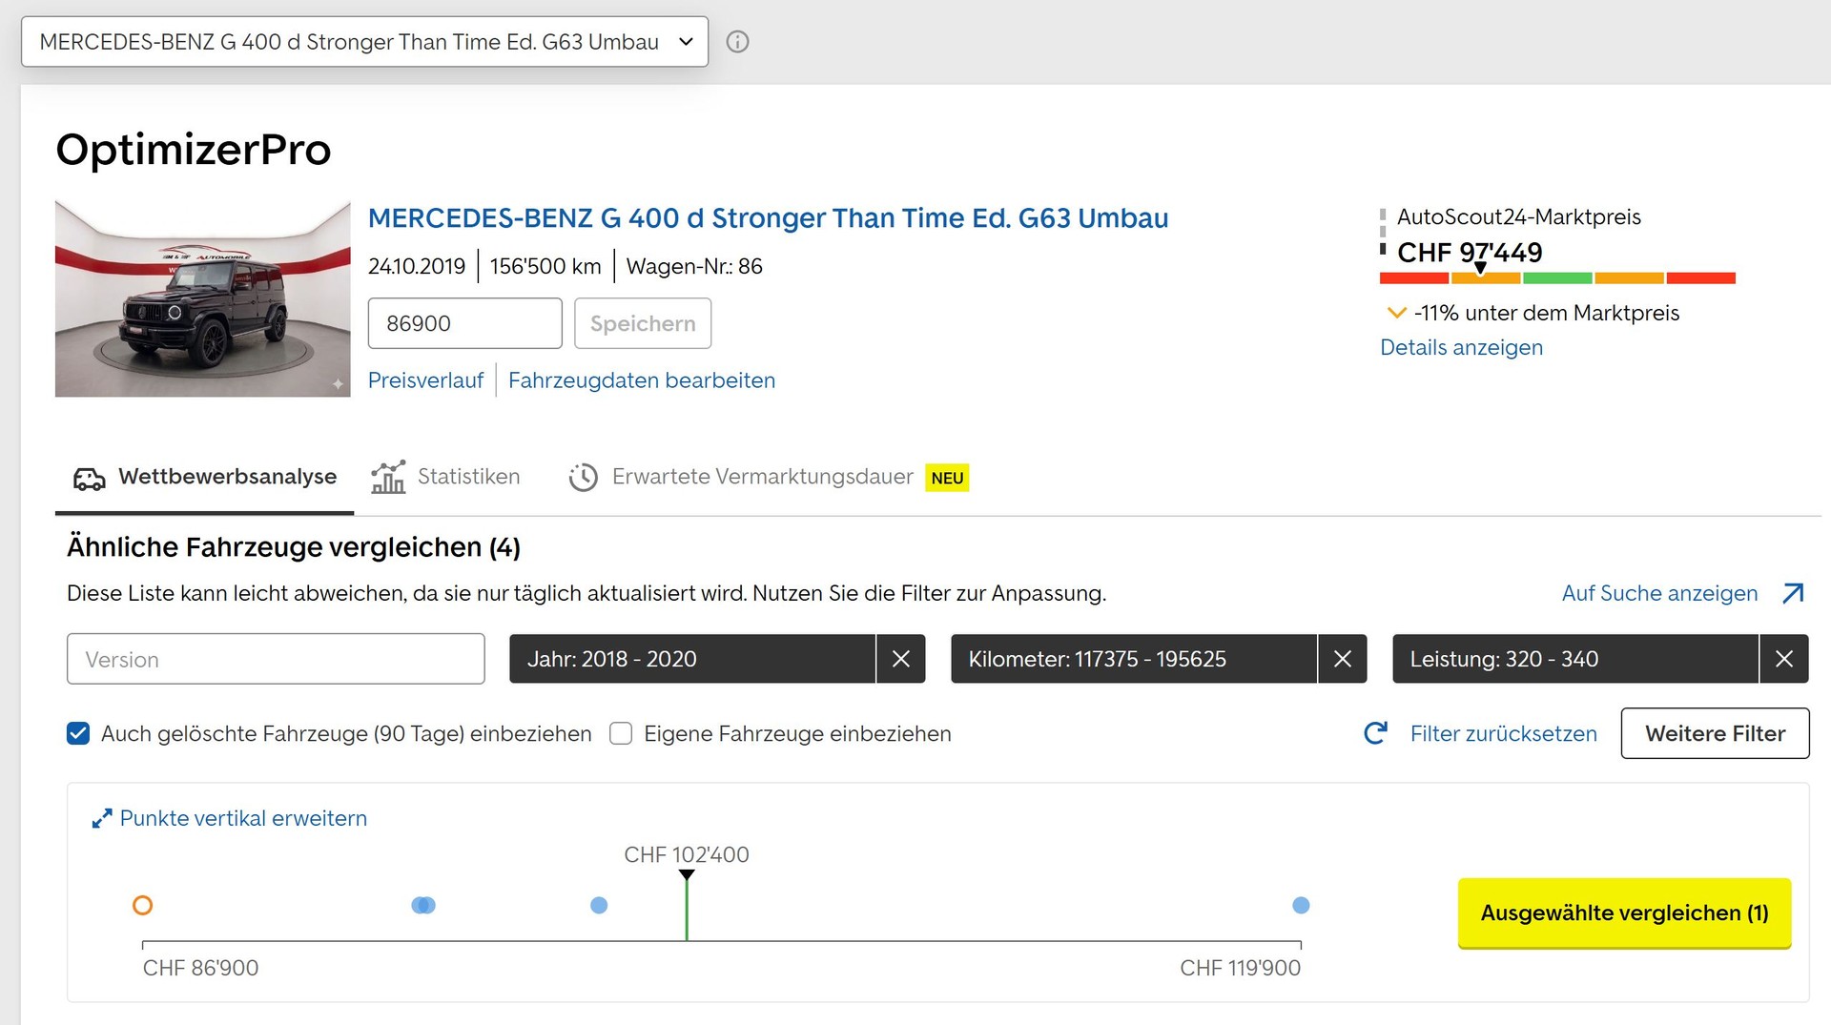Uncheck Auch gelöschte Fahrzeuge einbeziehen
Image resolution: width=1831 pixels, height=1025 pixels.
(x=78, y=733)
